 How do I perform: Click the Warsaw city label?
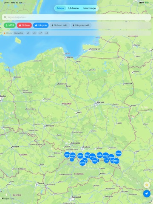pos(100,102)
